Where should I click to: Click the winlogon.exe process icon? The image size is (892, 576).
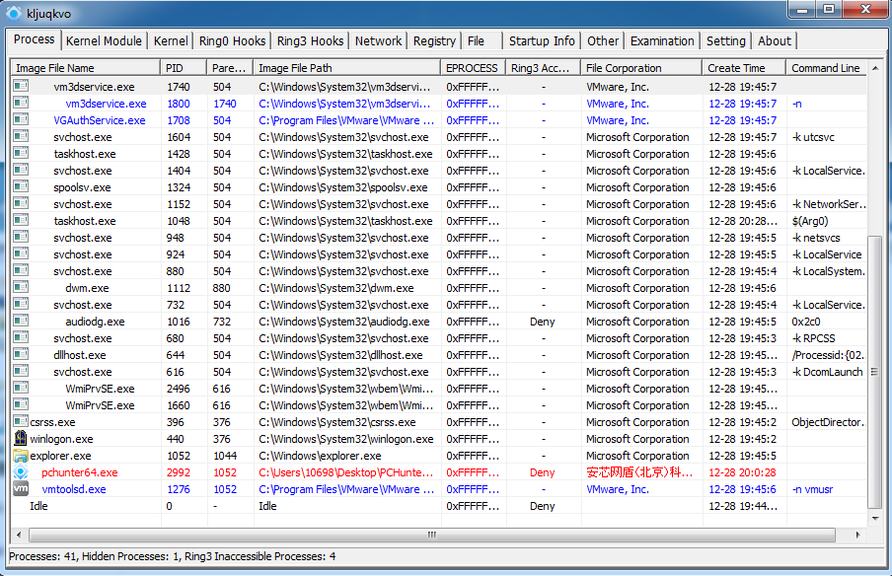[x=21, y=438]
